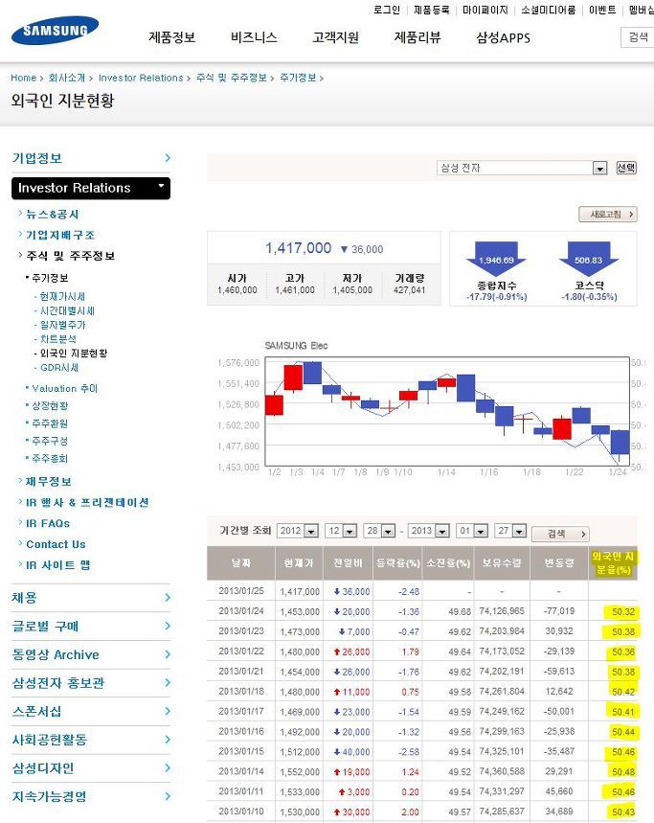The height and width of the screenshot is (823, 654).
Task: Open the end year 2013 dropdown
Action: 428,531
